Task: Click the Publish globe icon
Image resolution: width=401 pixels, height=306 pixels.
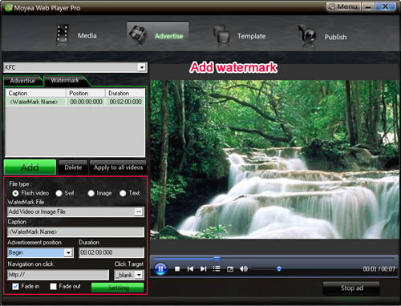Action: pos(307,35)
